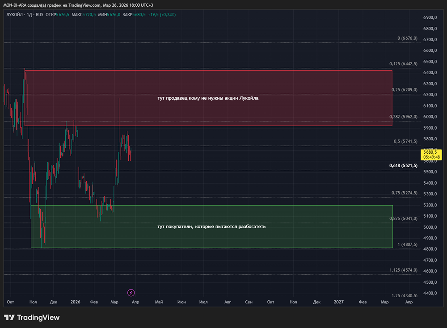Image resolution: width=447 pixels, height=328 pixels.
Task: Click the 2026 label on the time axis
Action: pyautogui.click(x=75, y=302)
